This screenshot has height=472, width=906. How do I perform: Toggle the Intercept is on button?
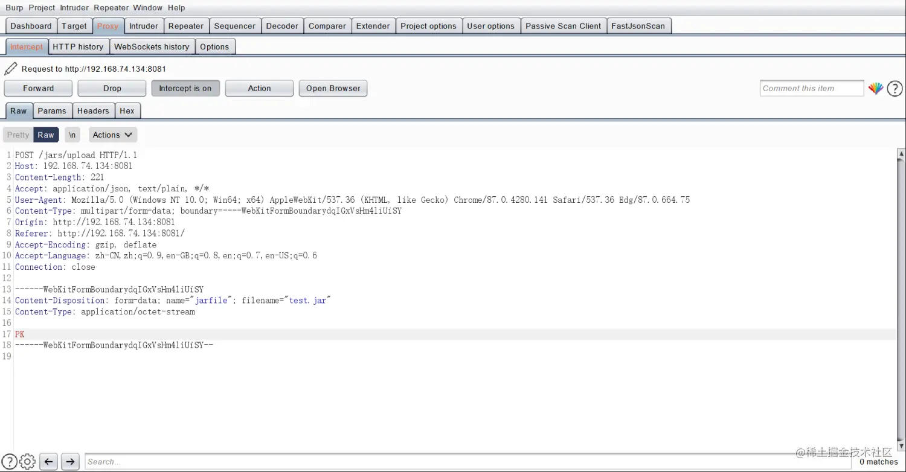[x=185, y=88]
